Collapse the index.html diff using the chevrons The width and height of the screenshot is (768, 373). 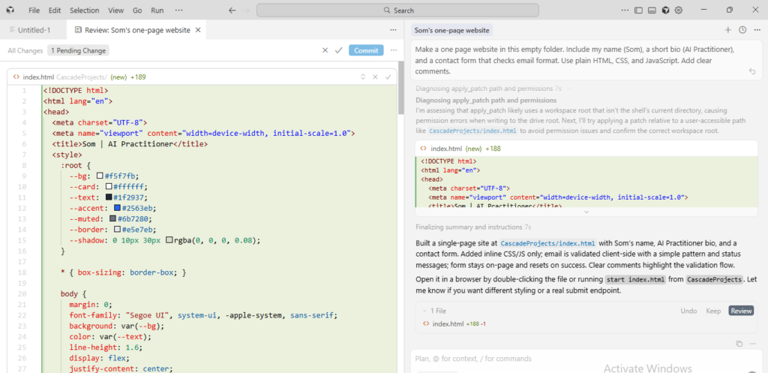pyautogui.click(x=363, y=77)
